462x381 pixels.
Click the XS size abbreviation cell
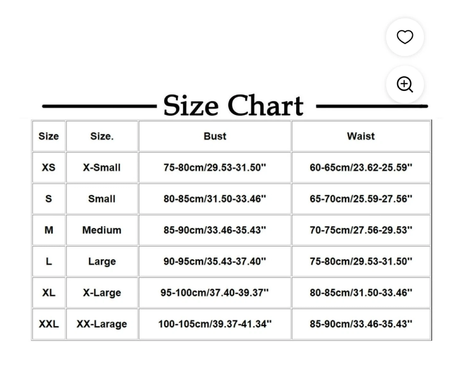48,167
